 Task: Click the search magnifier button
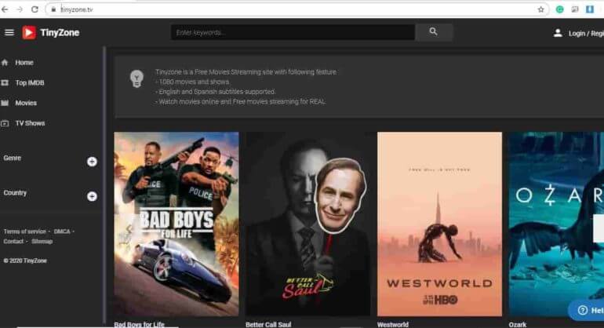pos(433,32)
